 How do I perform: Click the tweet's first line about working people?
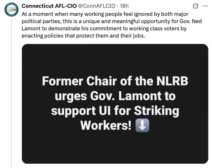(105, 14)
